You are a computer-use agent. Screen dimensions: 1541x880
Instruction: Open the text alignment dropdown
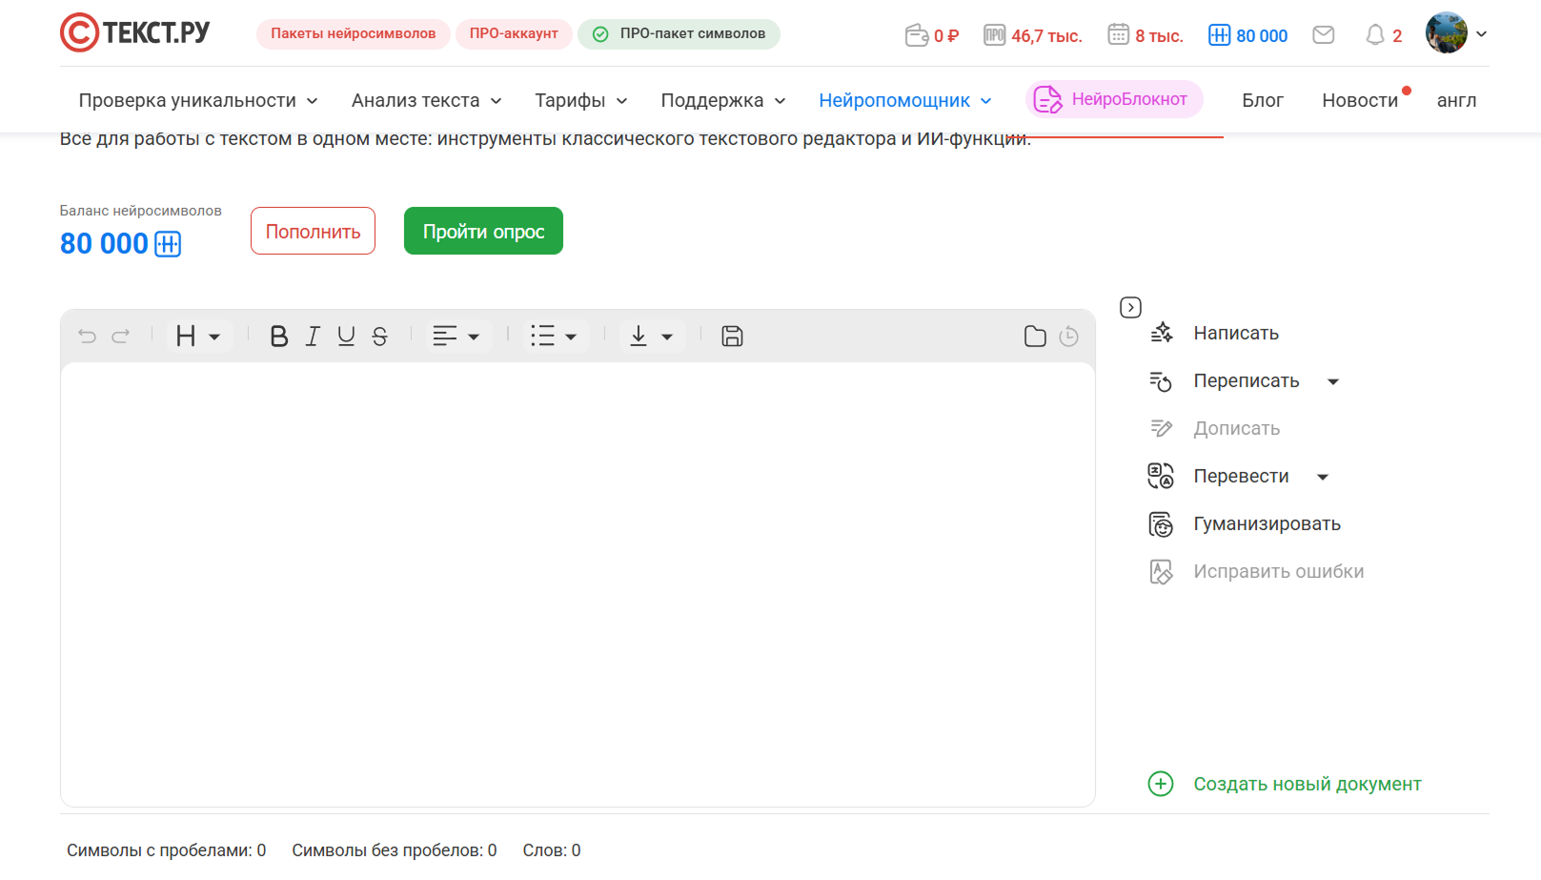456,336
